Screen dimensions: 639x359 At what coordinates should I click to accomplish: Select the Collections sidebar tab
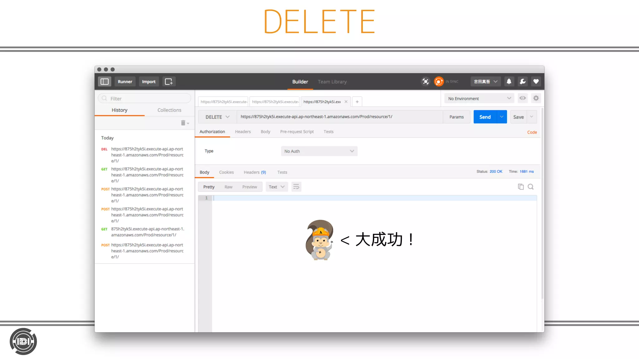coord(169,110)
